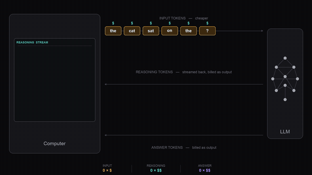Screen dimensions: 312x175
Task: Click the ANSWER counter '0 × $$'
Action: pos(205,170)
